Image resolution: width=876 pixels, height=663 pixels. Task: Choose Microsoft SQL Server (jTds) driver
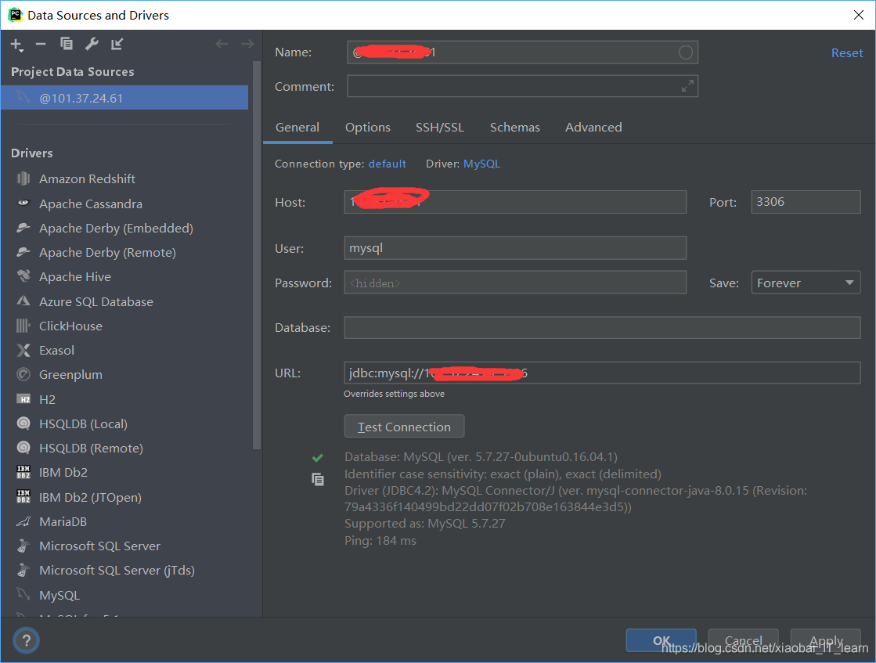(117, 571)
